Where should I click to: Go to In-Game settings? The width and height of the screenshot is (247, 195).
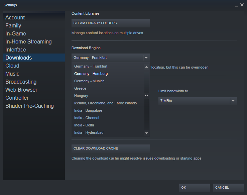34,33
